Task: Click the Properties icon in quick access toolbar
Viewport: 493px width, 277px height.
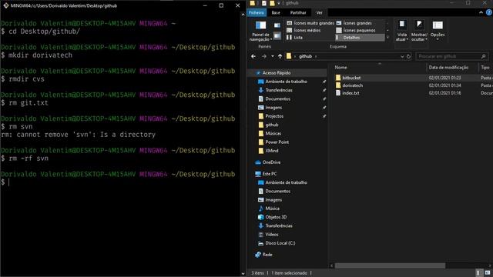Action: pos(264,3)
